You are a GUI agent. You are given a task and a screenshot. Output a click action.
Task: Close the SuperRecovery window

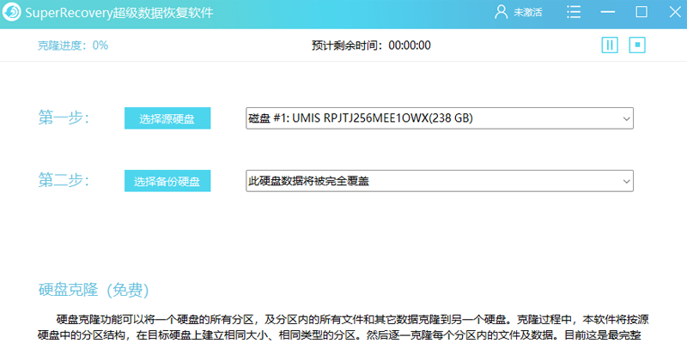[675, 12]
